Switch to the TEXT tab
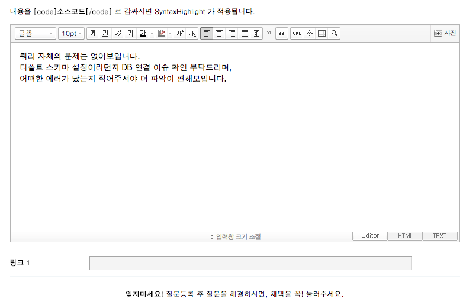This screenshot has width=466, height=305. click(x=439, y=236)
